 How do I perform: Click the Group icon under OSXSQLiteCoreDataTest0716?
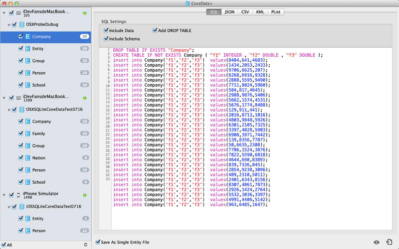tap(28, 145)
